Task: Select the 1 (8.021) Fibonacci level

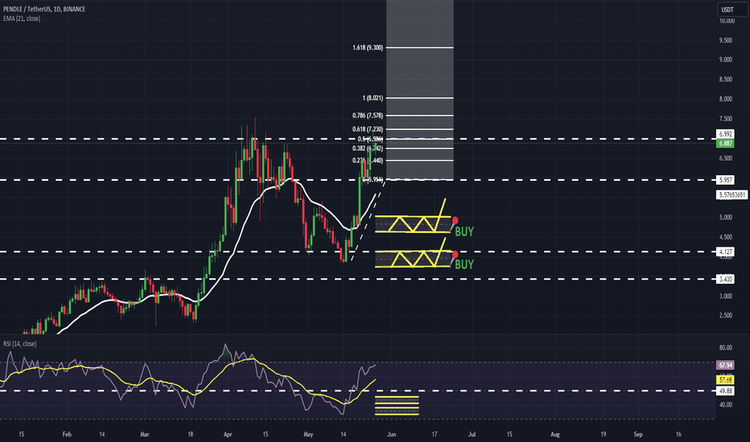Action: coord(373,98)
